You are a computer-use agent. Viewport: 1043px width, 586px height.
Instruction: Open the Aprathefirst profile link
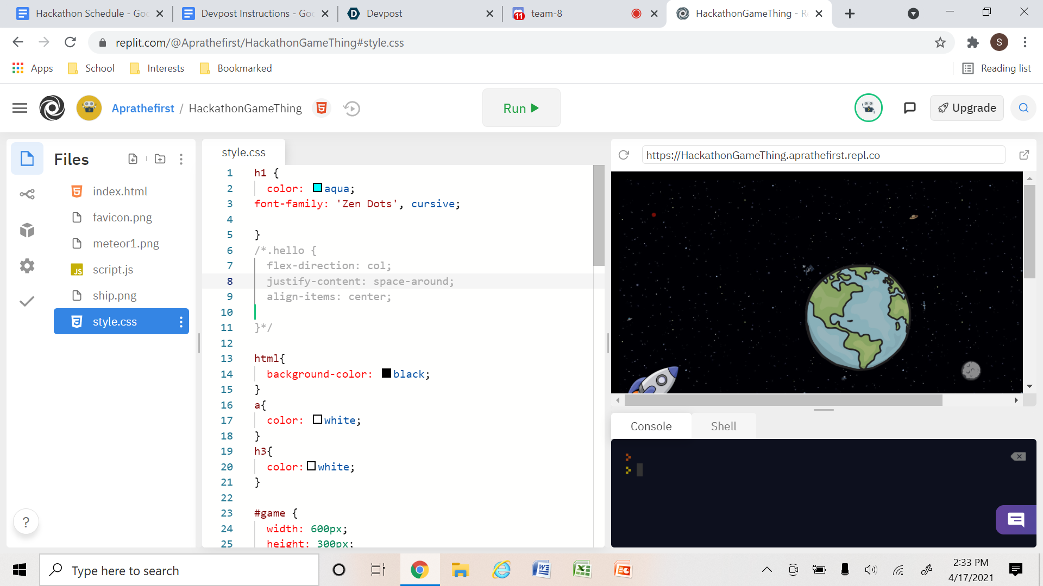click(143, 108)
